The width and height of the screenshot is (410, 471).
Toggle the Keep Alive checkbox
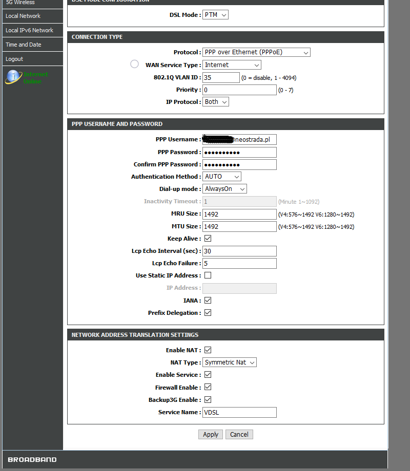pyautogui.click(x=208, y=239)
